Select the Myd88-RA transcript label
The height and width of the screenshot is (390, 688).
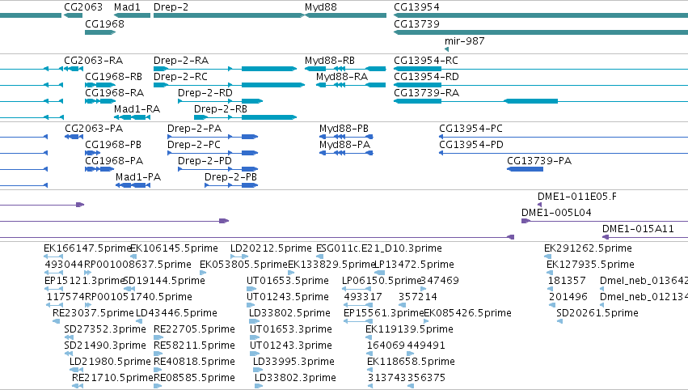pyautogui.click(x=342, y=77)
